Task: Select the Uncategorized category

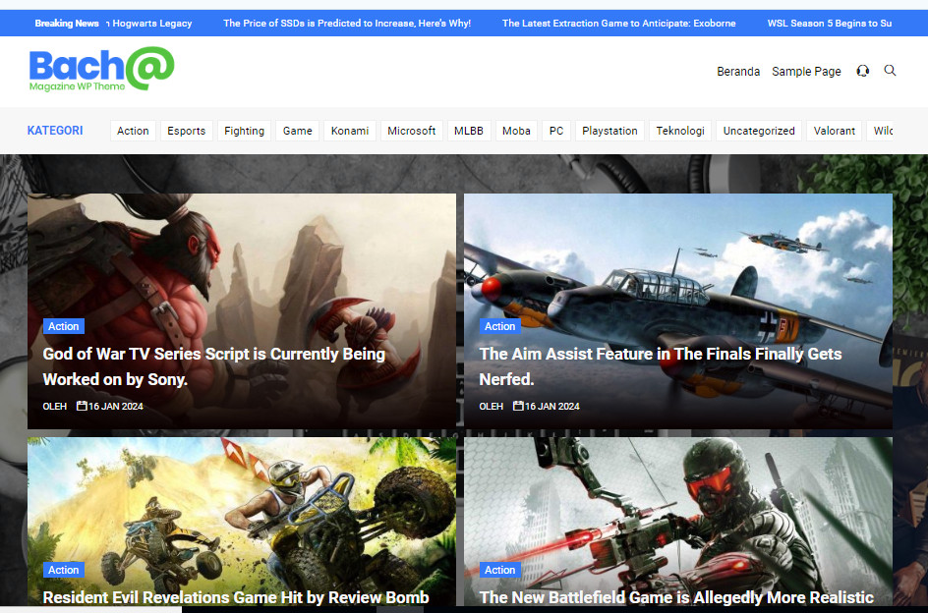Action: (759, 131)
